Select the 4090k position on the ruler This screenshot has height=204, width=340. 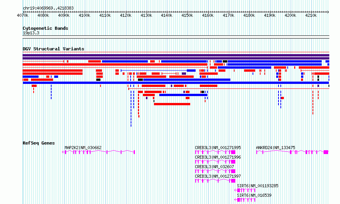(x=64, y=15)
